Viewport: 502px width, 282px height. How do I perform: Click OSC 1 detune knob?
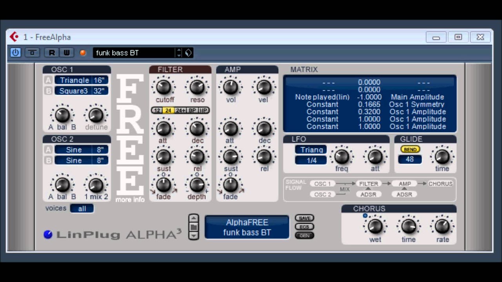click(96, 115)
